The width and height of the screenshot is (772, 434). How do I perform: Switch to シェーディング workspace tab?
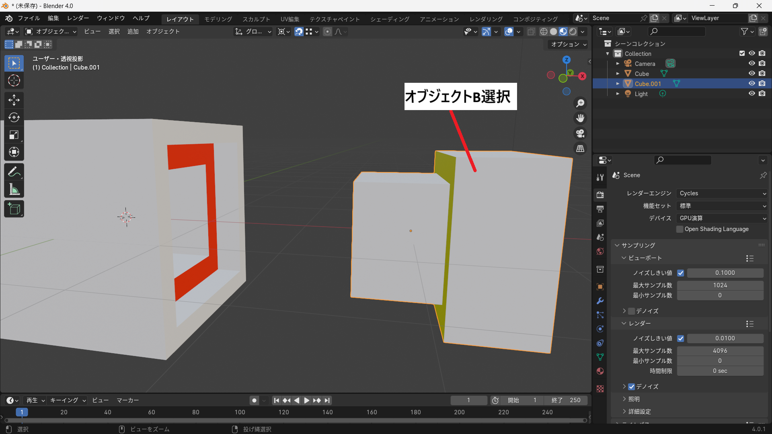(390, 19)
